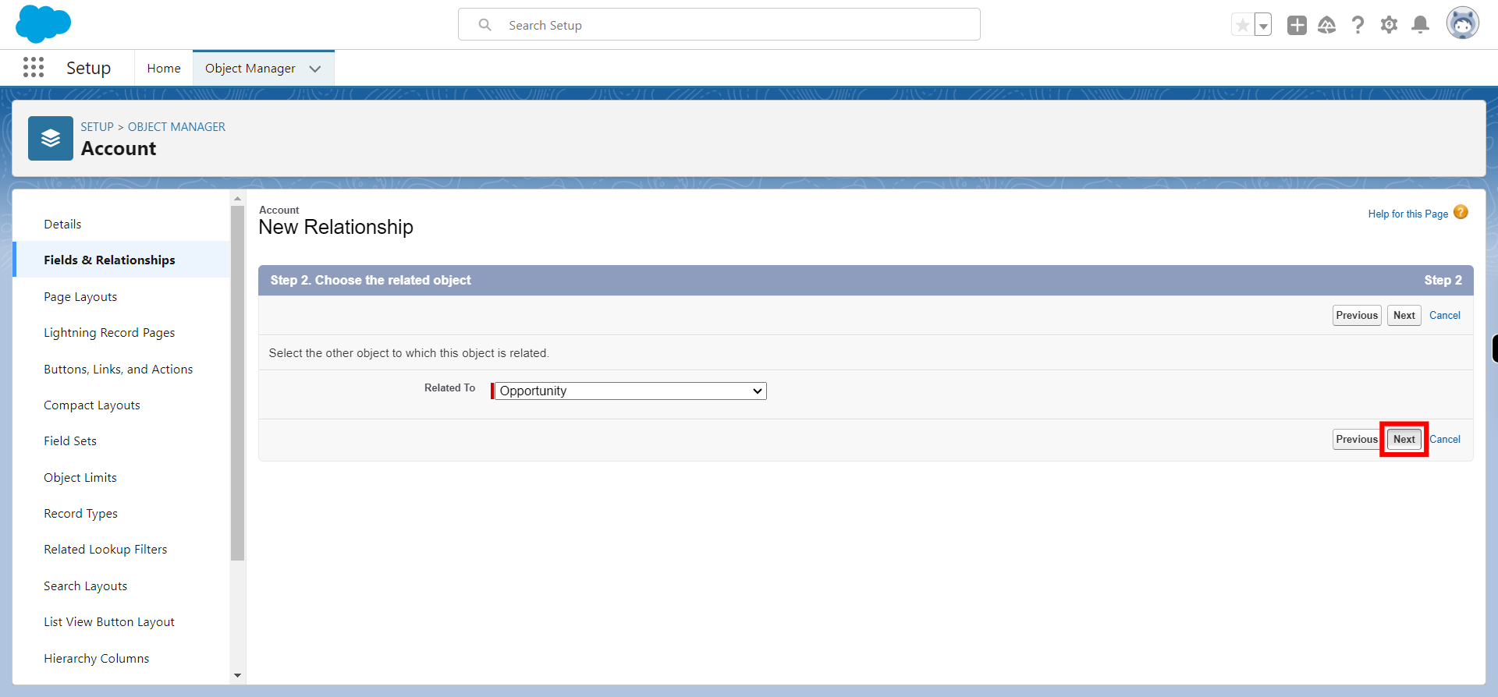1498x697 pixels.
Task: Click the sidebar scrollbar thumb
Action: click(238, 383)
